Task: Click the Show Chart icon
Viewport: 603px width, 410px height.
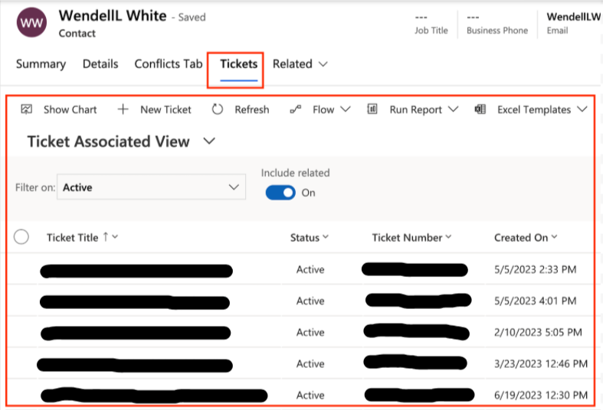Action: coord(26,109)
